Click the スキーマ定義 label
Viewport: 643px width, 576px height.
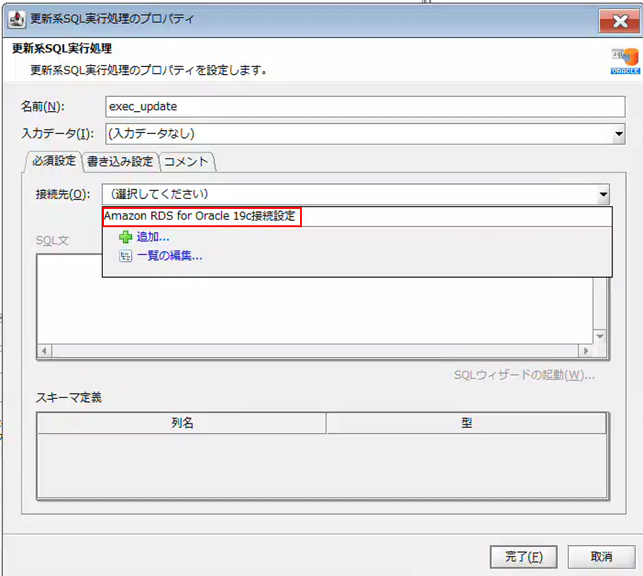point(68,397)
